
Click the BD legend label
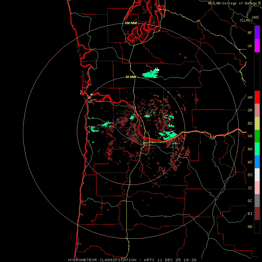pos(250,123)
